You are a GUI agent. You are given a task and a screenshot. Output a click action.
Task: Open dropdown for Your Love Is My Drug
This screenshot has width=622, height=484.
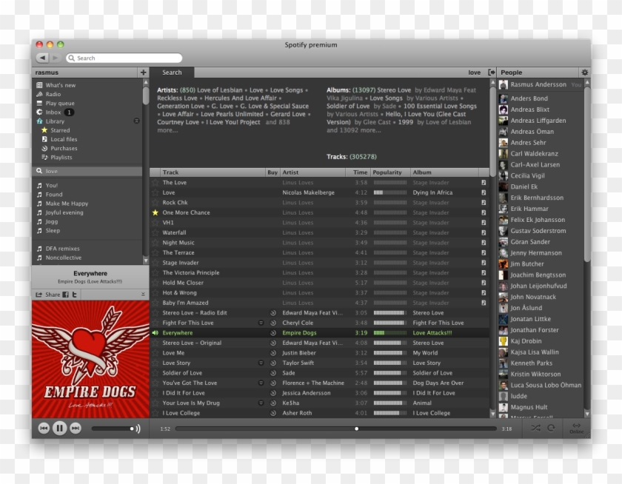(261, 403)
